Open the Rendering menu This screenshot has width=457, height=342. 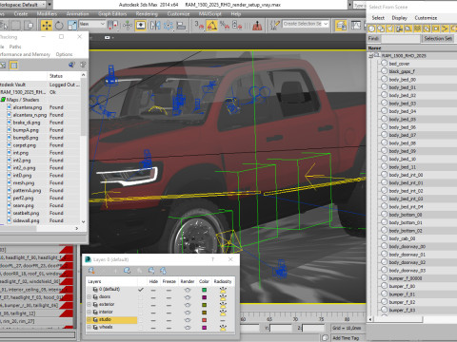[147, 14]
